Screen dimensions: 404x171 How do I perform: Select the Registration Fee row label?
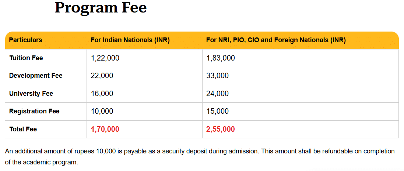(34, 111)
